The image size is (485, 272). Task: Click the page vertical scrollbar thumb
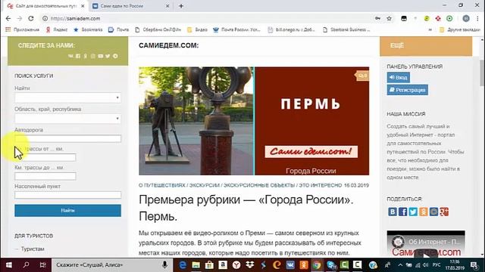pyautogui.click(x=482, y=73)
